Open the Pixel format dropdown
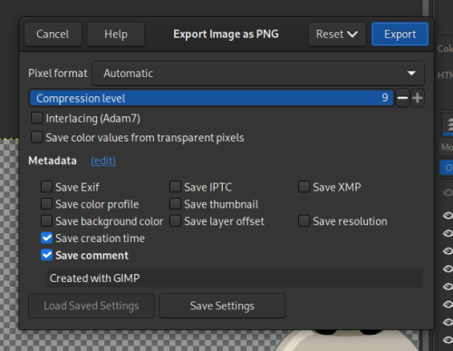 coord(258,73)
